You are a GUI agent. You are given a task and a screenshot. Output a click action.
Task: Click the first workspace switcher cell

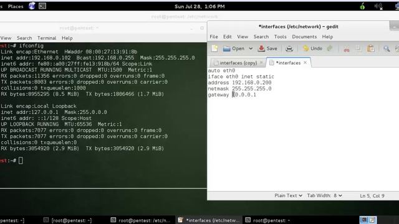(x=364, y=220)
